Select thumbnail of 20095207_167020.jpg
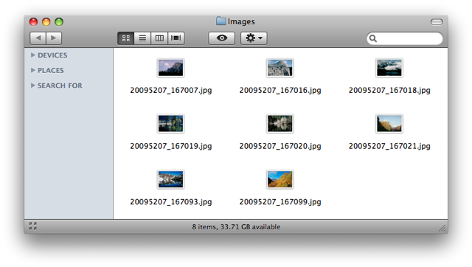 point(280,123)
